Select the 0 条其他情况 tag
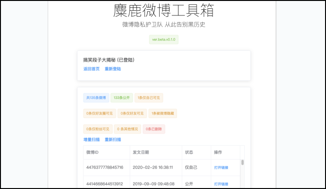This screenshot has height=189, width=326. pos(128,129)
